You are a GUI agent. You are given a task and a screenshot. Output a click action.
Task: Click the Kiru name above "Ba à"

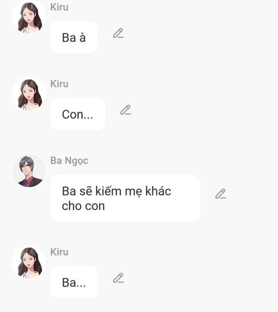coord(59,7)
